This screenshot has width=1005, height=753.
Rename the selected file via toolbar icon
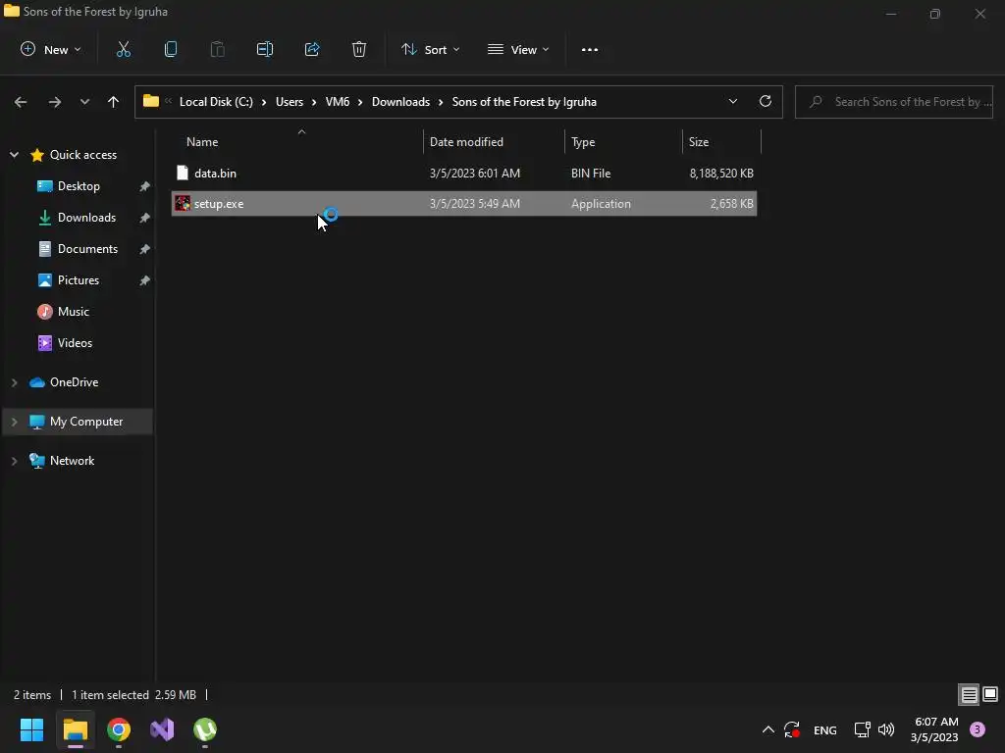pyautogui.click(x=265, y=49)
